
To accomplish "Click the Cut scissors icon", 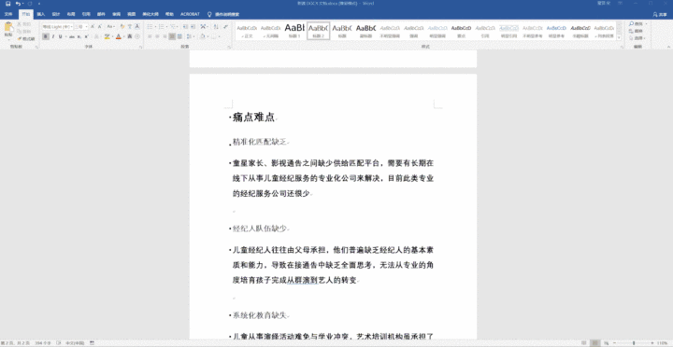I will [20, 24].
